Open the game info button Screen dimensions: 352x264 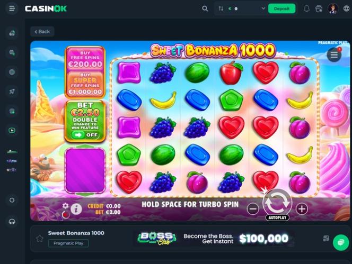[x=76, y=210]
